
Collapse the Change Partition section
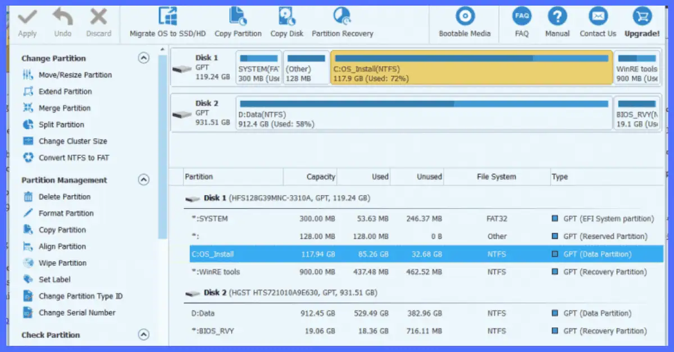click(x=144, y=58)
